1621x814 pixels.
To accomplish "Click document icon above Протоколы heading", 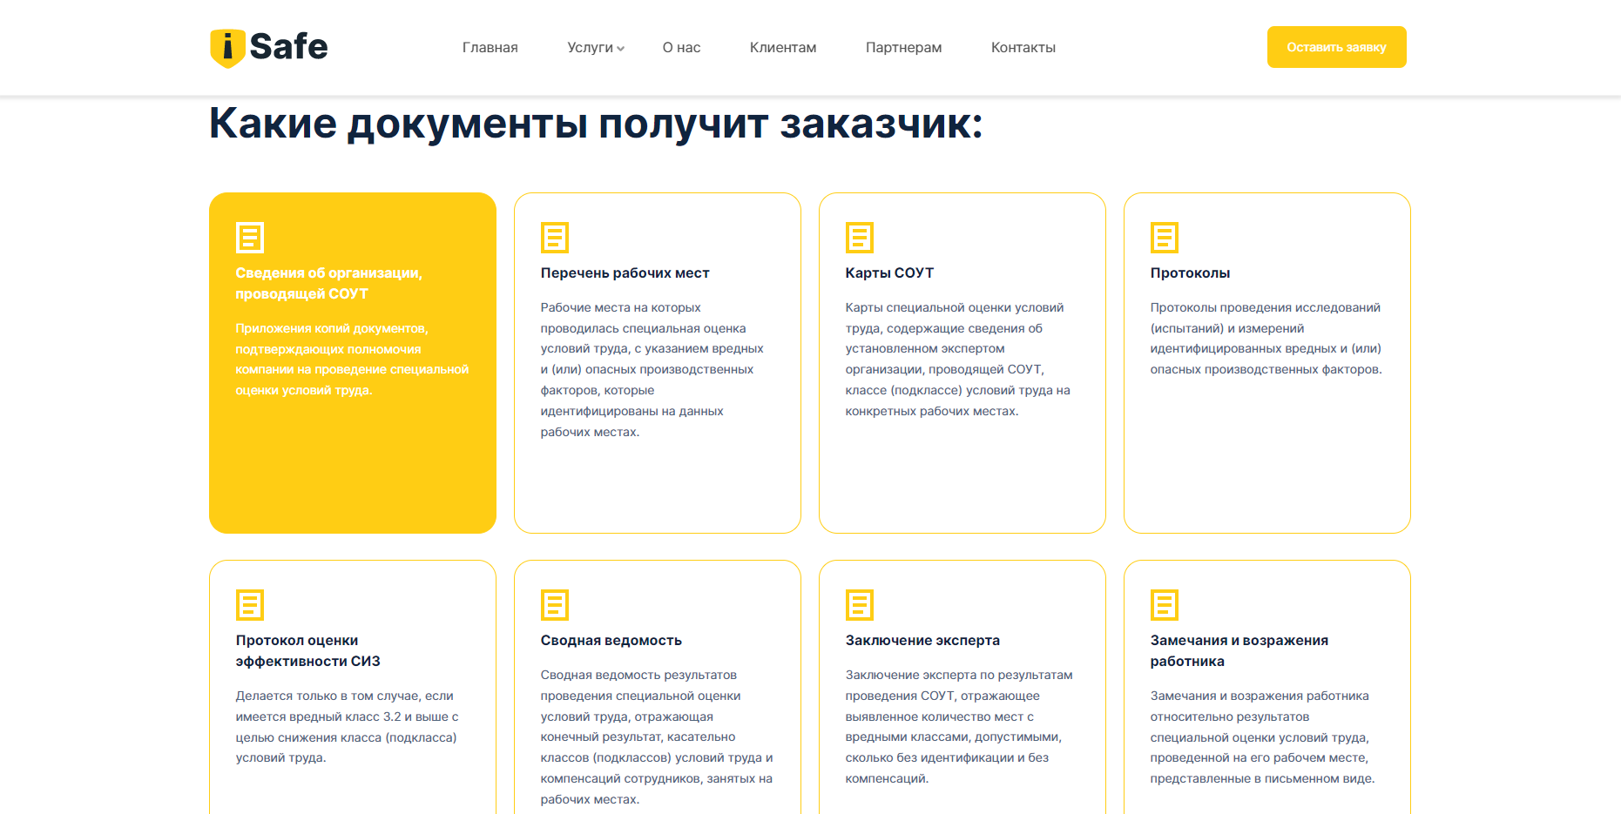I will [1165, 238].
